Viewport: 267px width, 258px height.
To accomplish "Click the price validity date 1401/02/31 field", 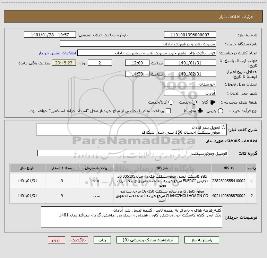I will tap(190, 74).
